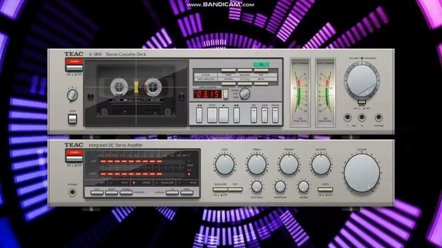Image resolution: width=442 pixels, height=248 pixels.
Task: Adjust the amplifier BALANCE knob
Action: point(320,165)
